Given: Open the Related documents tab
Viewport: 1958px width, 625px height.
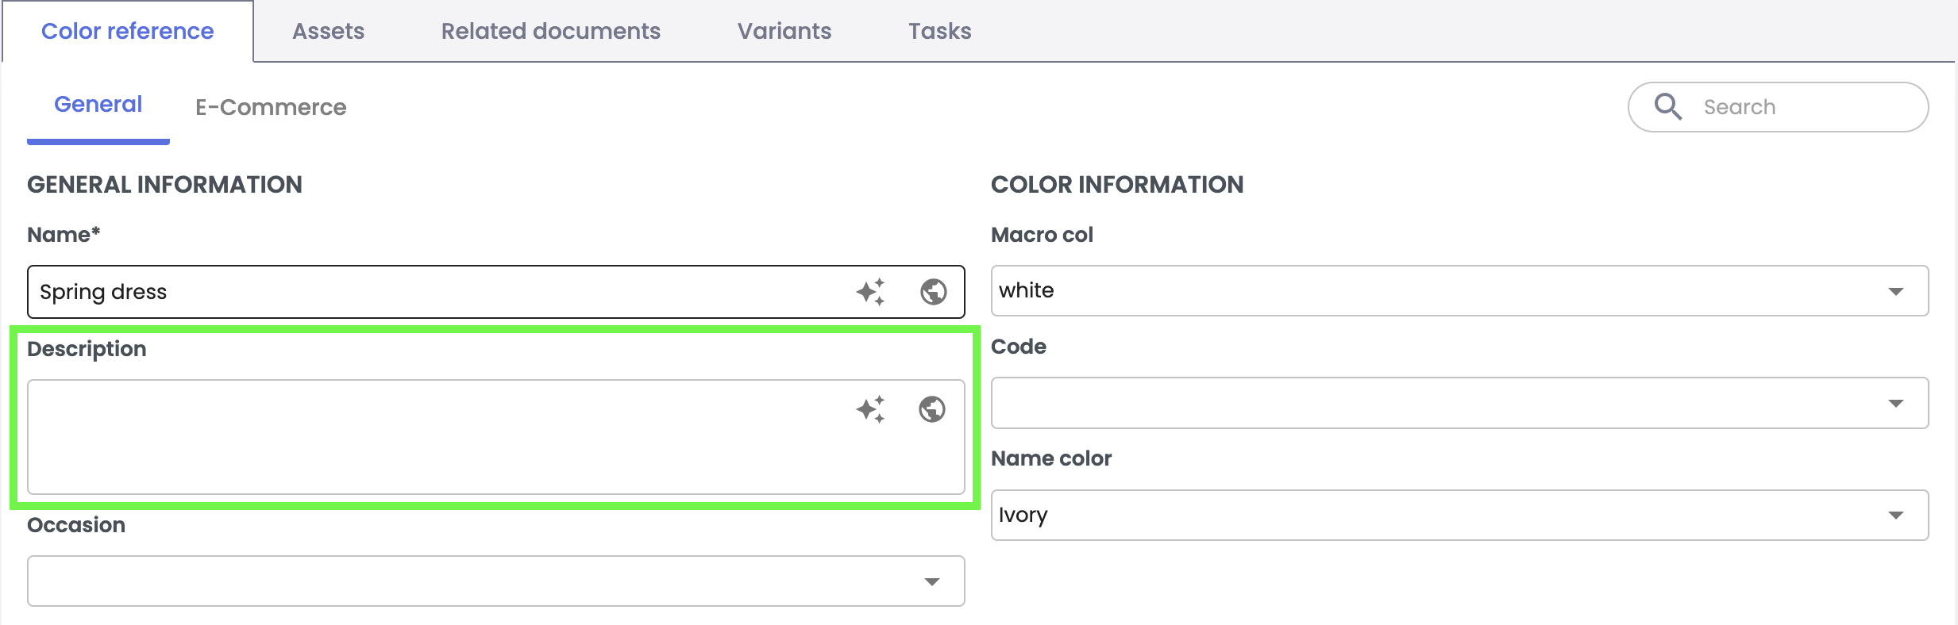Looking at the screenshot, I should tap(550, 31).
